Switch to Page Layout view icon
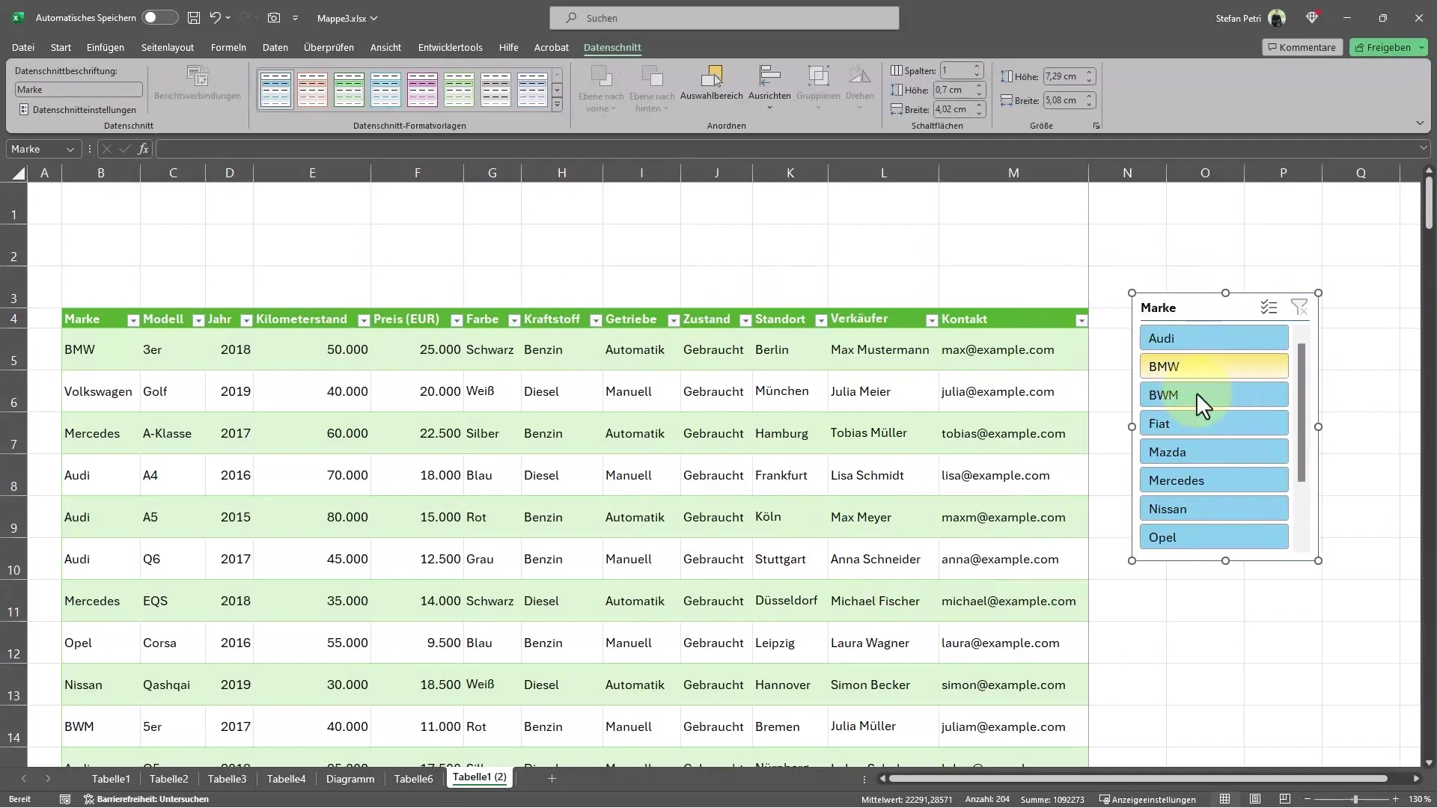This screenshot has width=1437, height=808. pyautogui.click(x=1255, y=799)
